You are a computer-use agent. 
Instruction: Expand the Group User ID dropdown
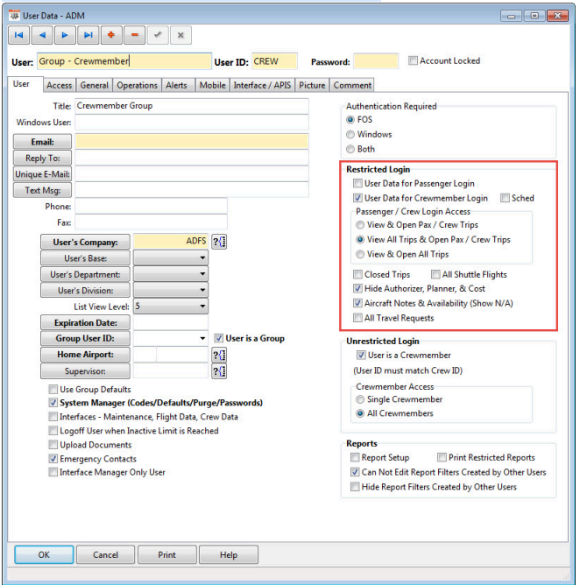click(202, 338)
